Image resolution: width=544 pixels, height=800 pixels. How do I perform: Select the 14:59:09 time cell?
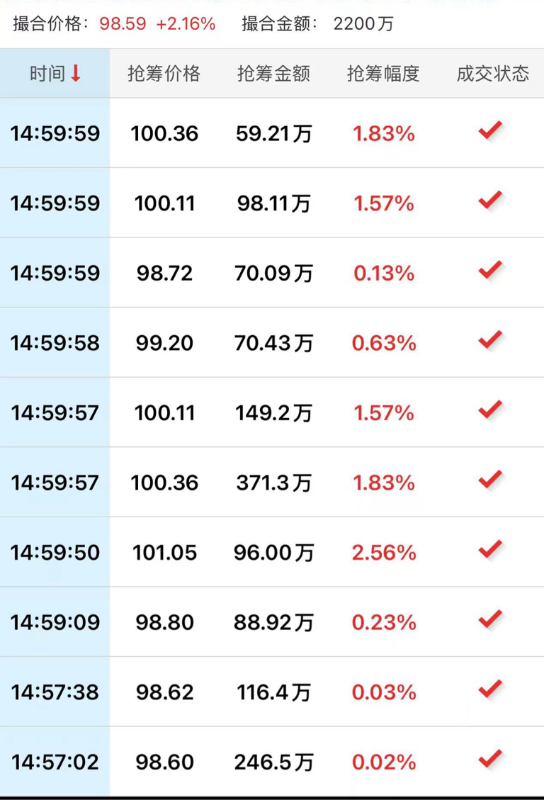55,623
